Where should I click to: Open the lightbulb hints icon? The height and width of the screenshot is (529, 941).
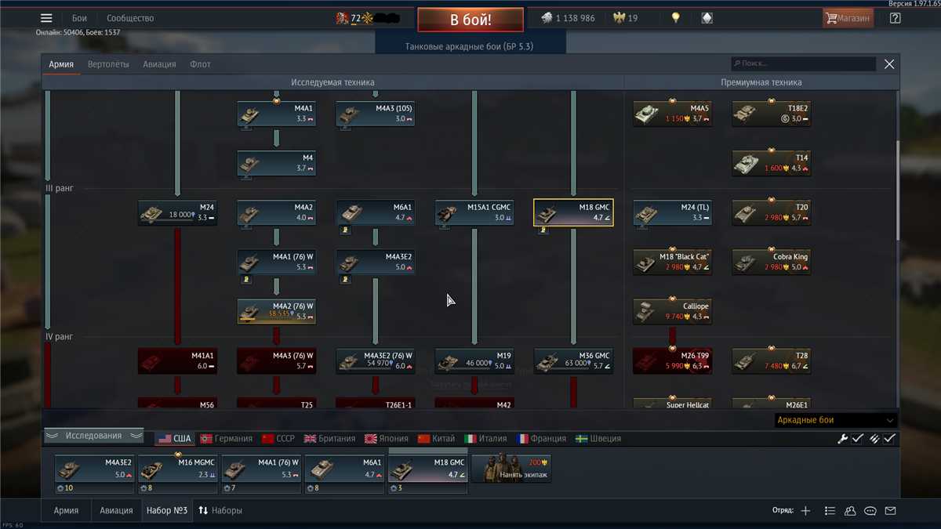pos(675,18)
